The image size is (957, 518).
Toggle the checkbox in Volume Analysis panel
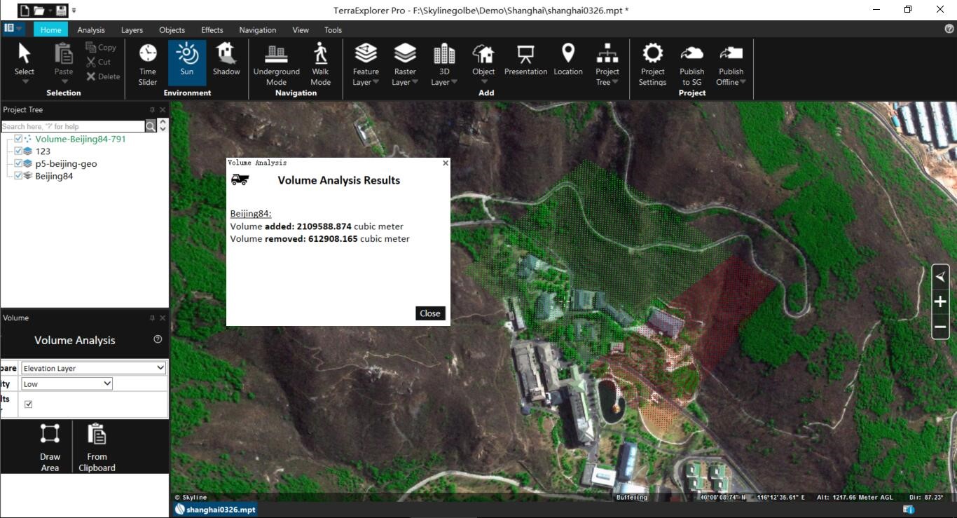pos(29,404)
